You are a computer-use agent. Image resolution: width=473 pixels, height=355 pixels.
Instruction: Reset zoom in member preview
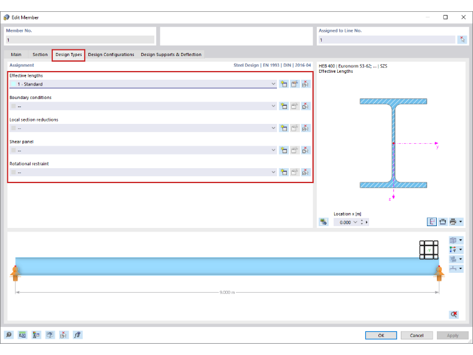tap(454, 315)
